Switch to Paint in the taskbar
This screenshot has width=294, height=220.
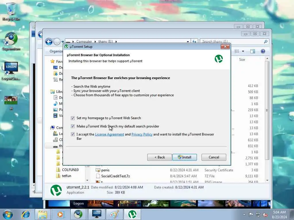click(x=115, y=214)
